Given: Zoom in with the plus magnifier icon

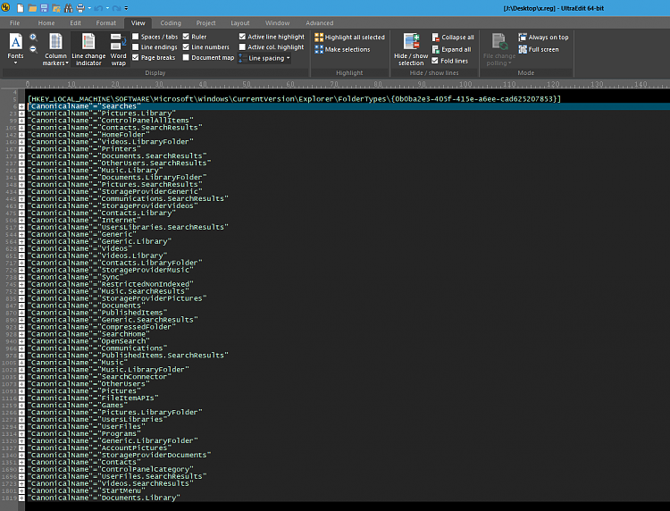Looking at the screenshot, I should pyautogui.click(x=33, y=38).
